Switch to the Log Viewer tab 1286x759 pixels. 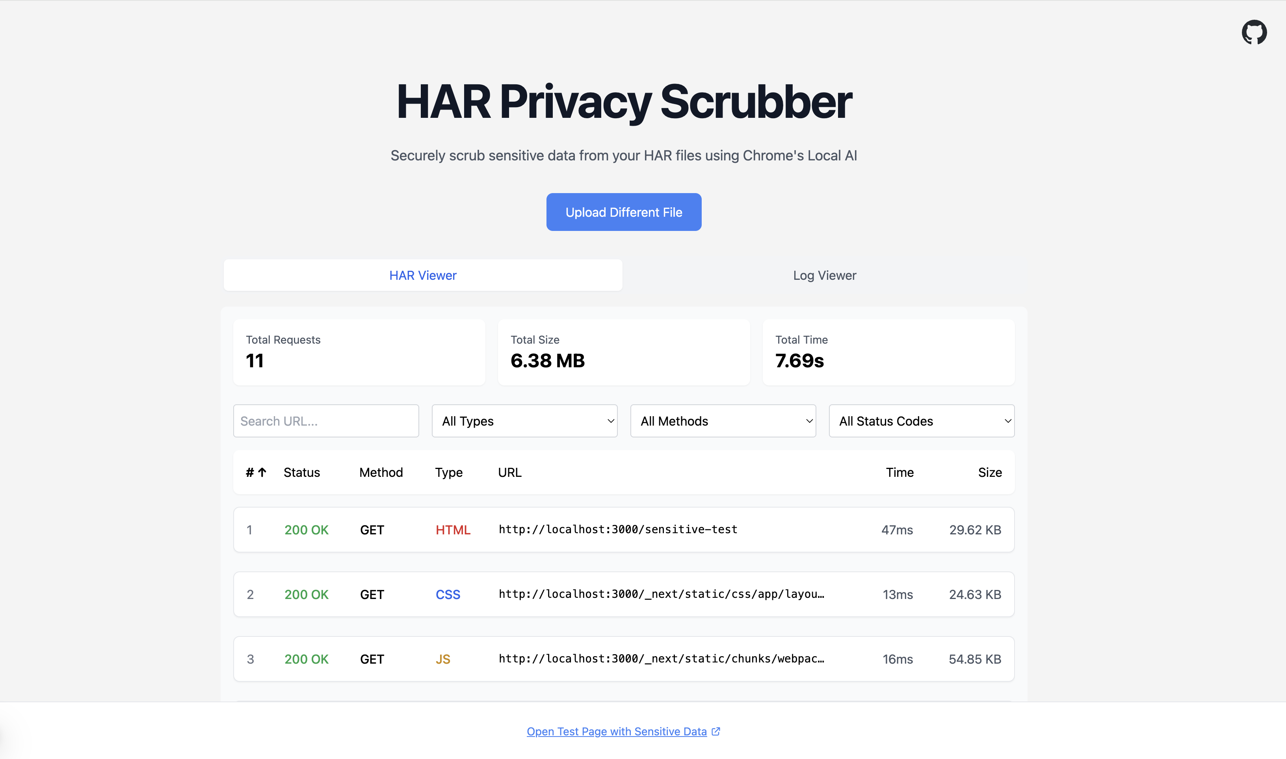coord(824,275)
